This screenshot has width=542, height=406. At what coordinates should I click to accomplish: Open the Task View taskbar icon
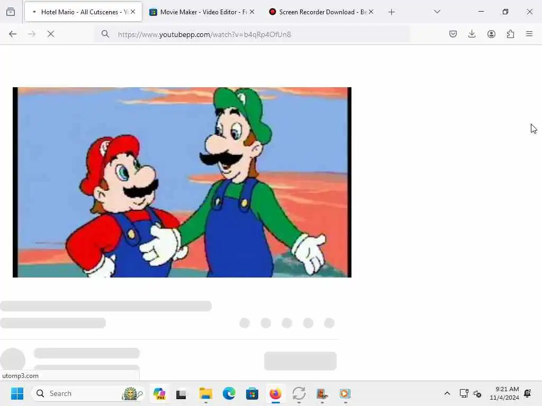pos(181,394)
